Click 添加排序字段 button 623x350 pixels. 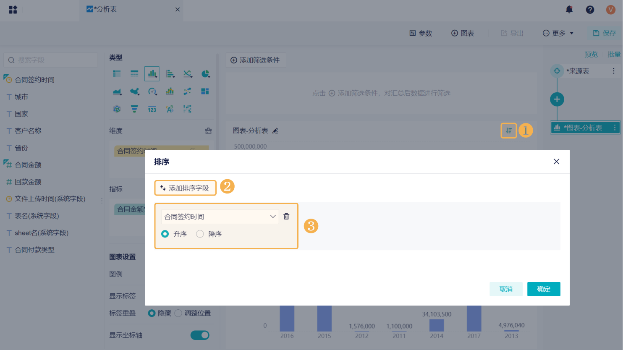coord(185,188)
